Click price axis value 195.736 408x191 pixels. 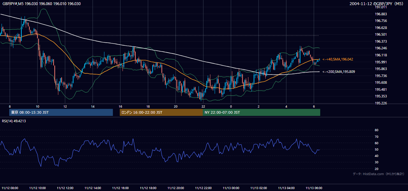[x=381, y=76]
